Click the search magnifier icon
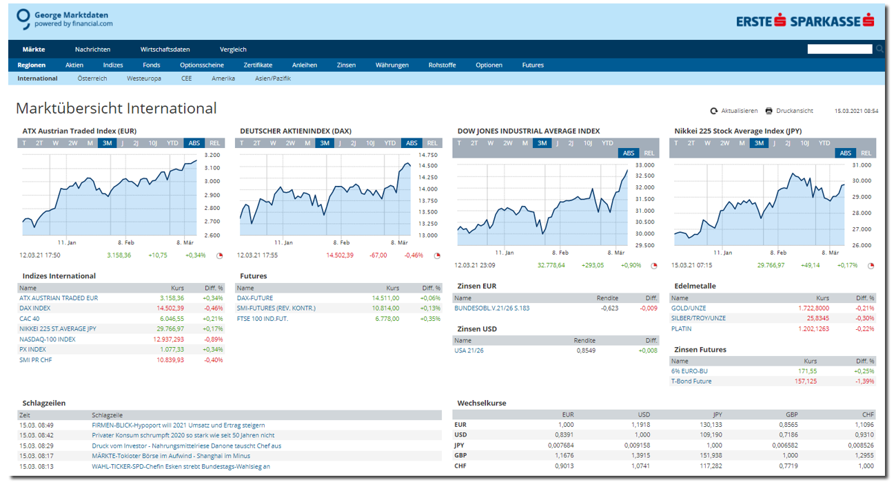 879,49
